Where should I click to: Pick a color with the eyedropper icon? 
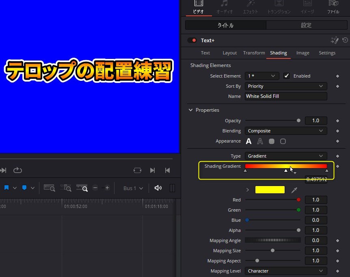pos(294,189)
